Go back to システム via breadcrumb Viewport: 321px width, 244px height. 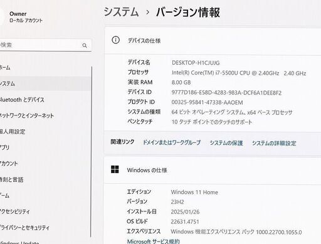tap(121, 12)
